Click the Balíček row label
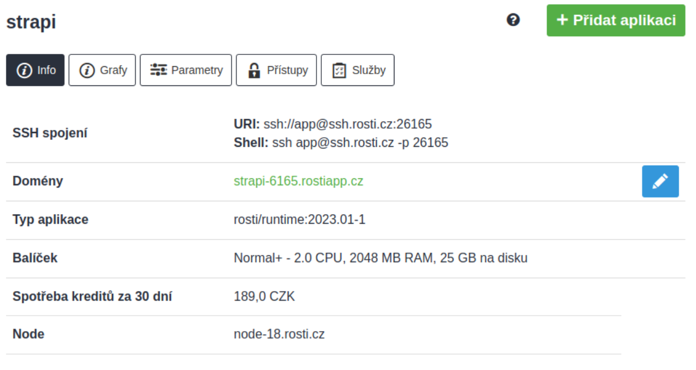696x370 pixels. [x=35, y=258]
